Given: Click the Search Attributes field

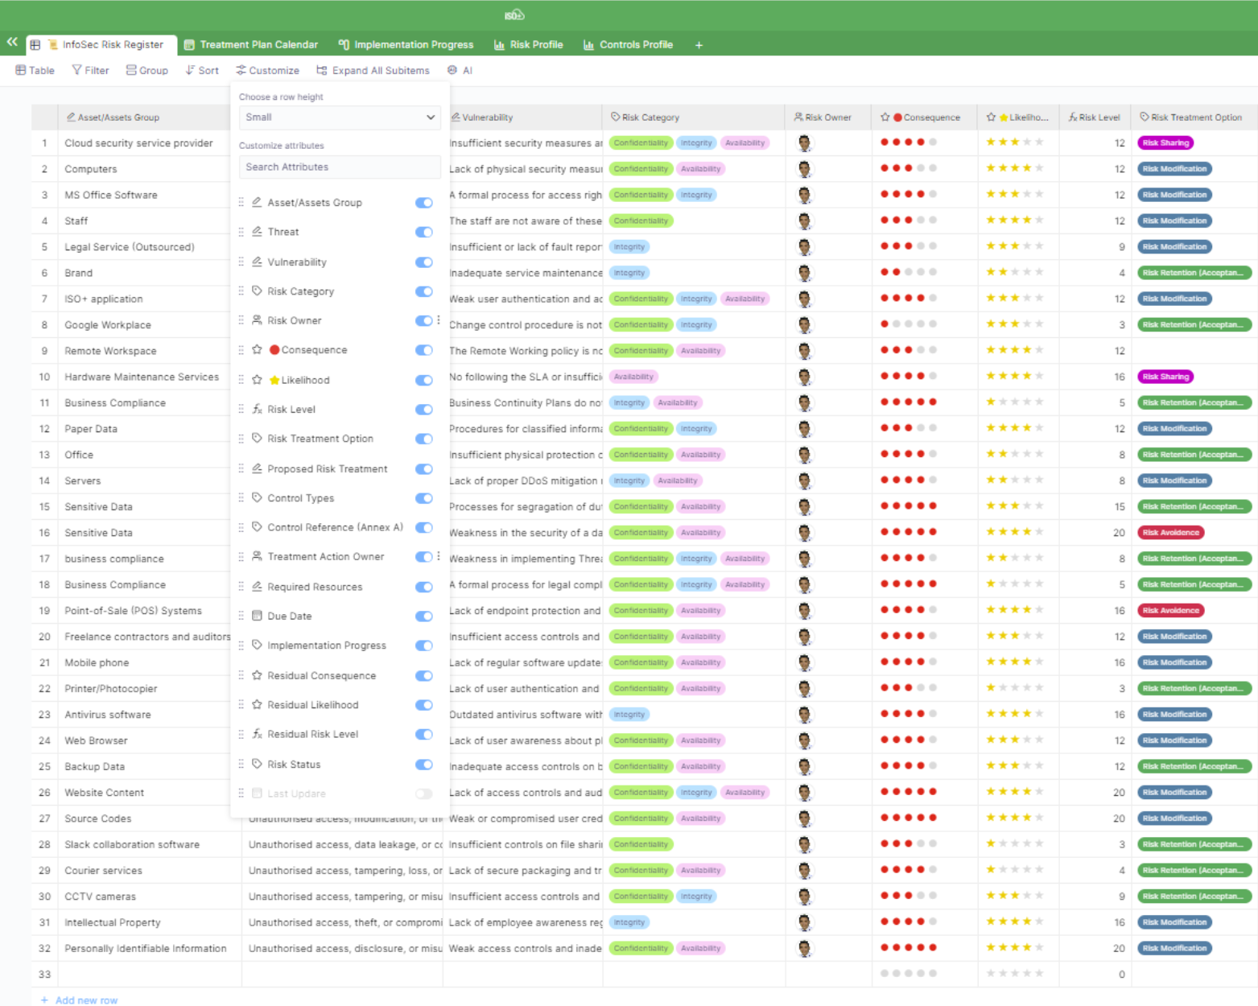Looking at the screenshot, I should 339,167.
